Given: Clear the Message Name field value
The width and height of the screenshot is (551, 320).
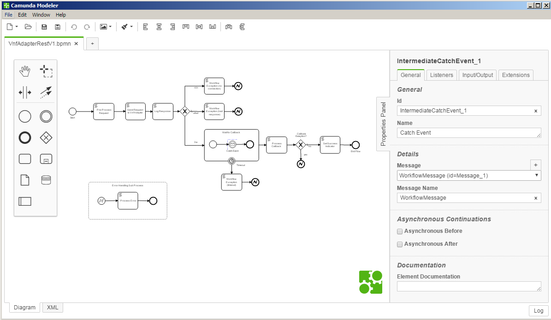Looking at the screenshot, I should click(x=536, y=198).
